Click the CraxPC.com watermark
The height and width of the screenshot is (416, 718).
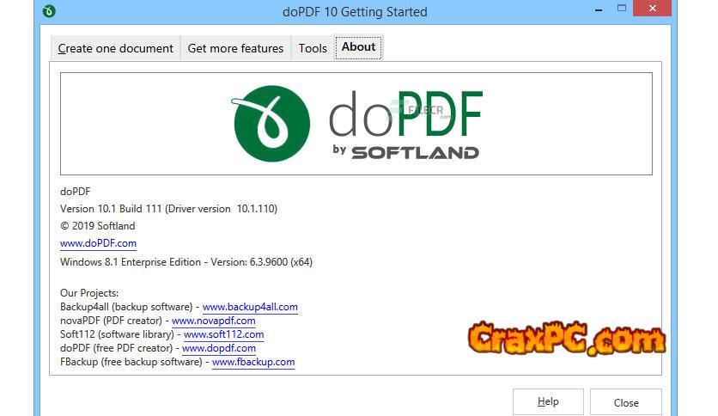pos(567,336)
